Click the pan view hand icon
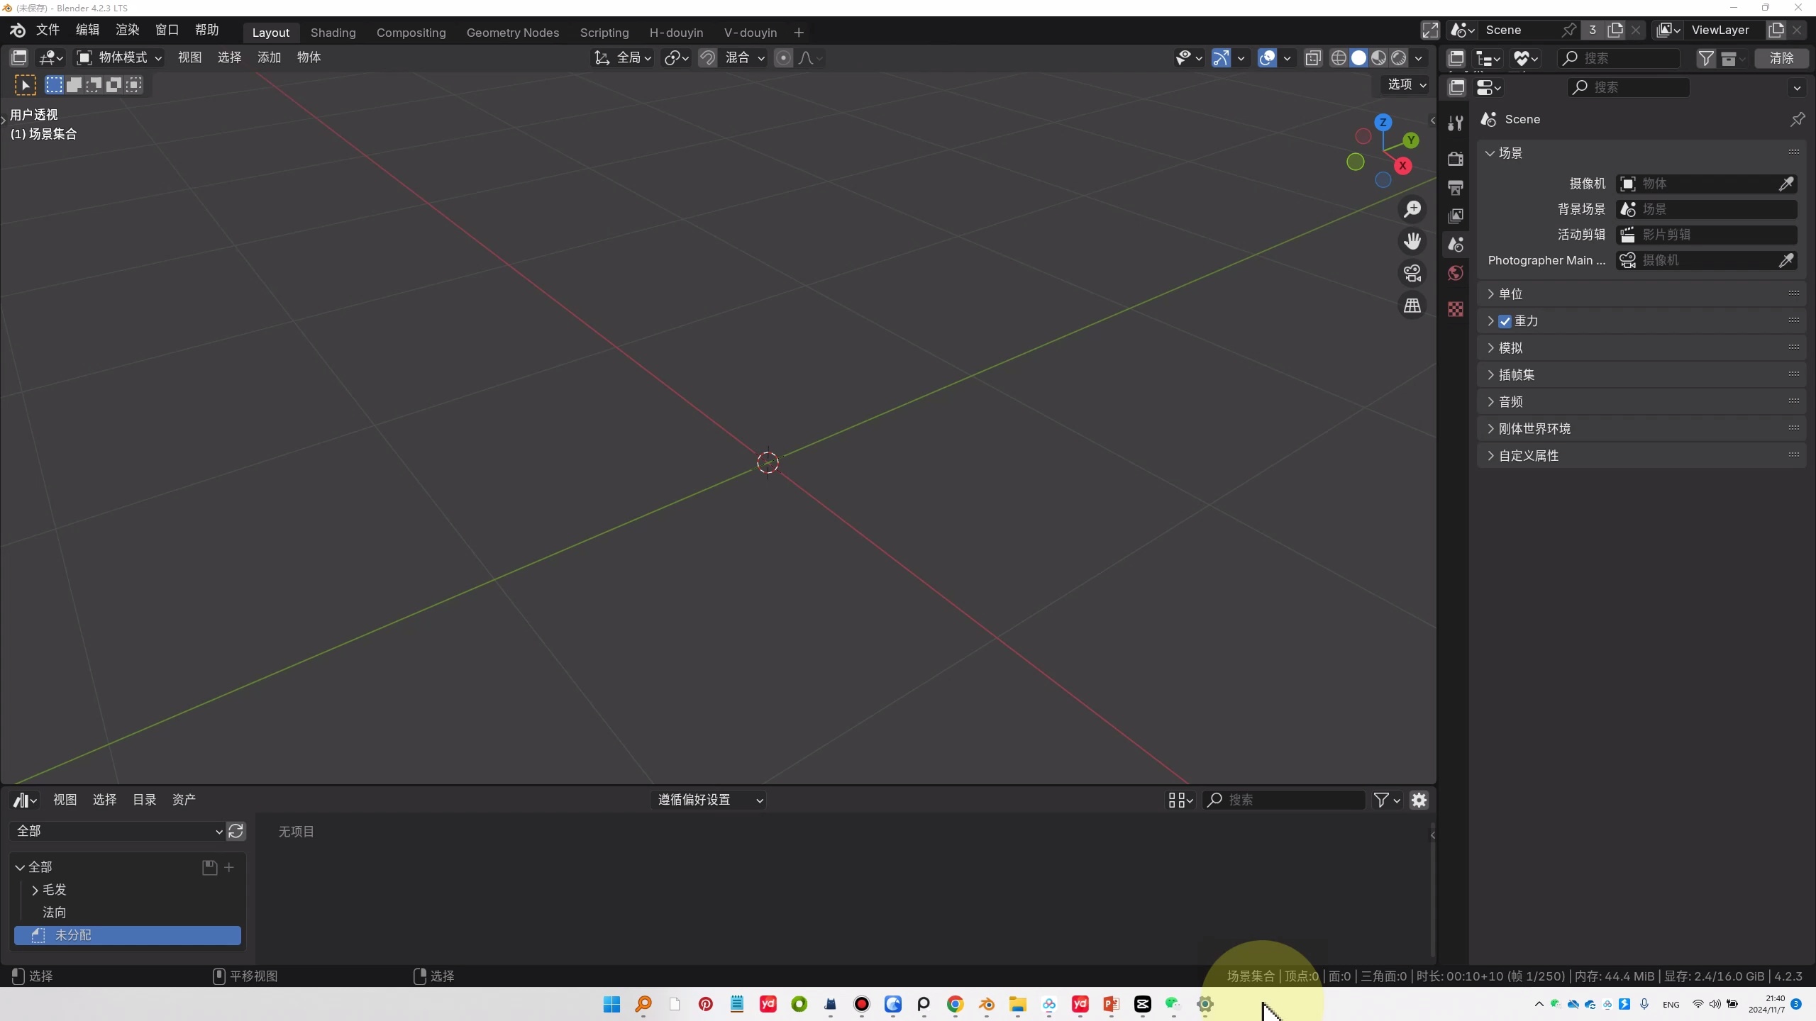Viewport: 1816px width, 1021px height. (x=1412, y=242)
